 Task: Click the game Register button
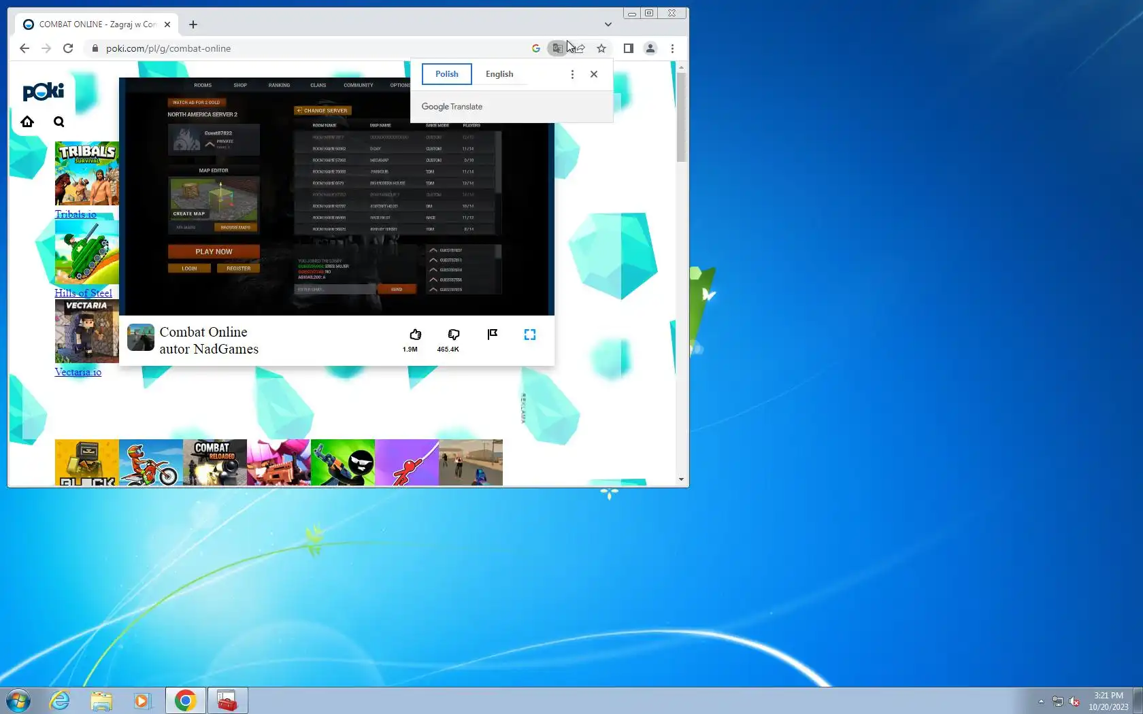(x=238, y=269)
